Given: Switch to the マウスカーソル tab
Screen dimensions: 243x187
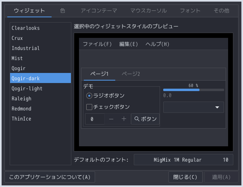Looking at the screenshot, I should [x=148, y=11].
